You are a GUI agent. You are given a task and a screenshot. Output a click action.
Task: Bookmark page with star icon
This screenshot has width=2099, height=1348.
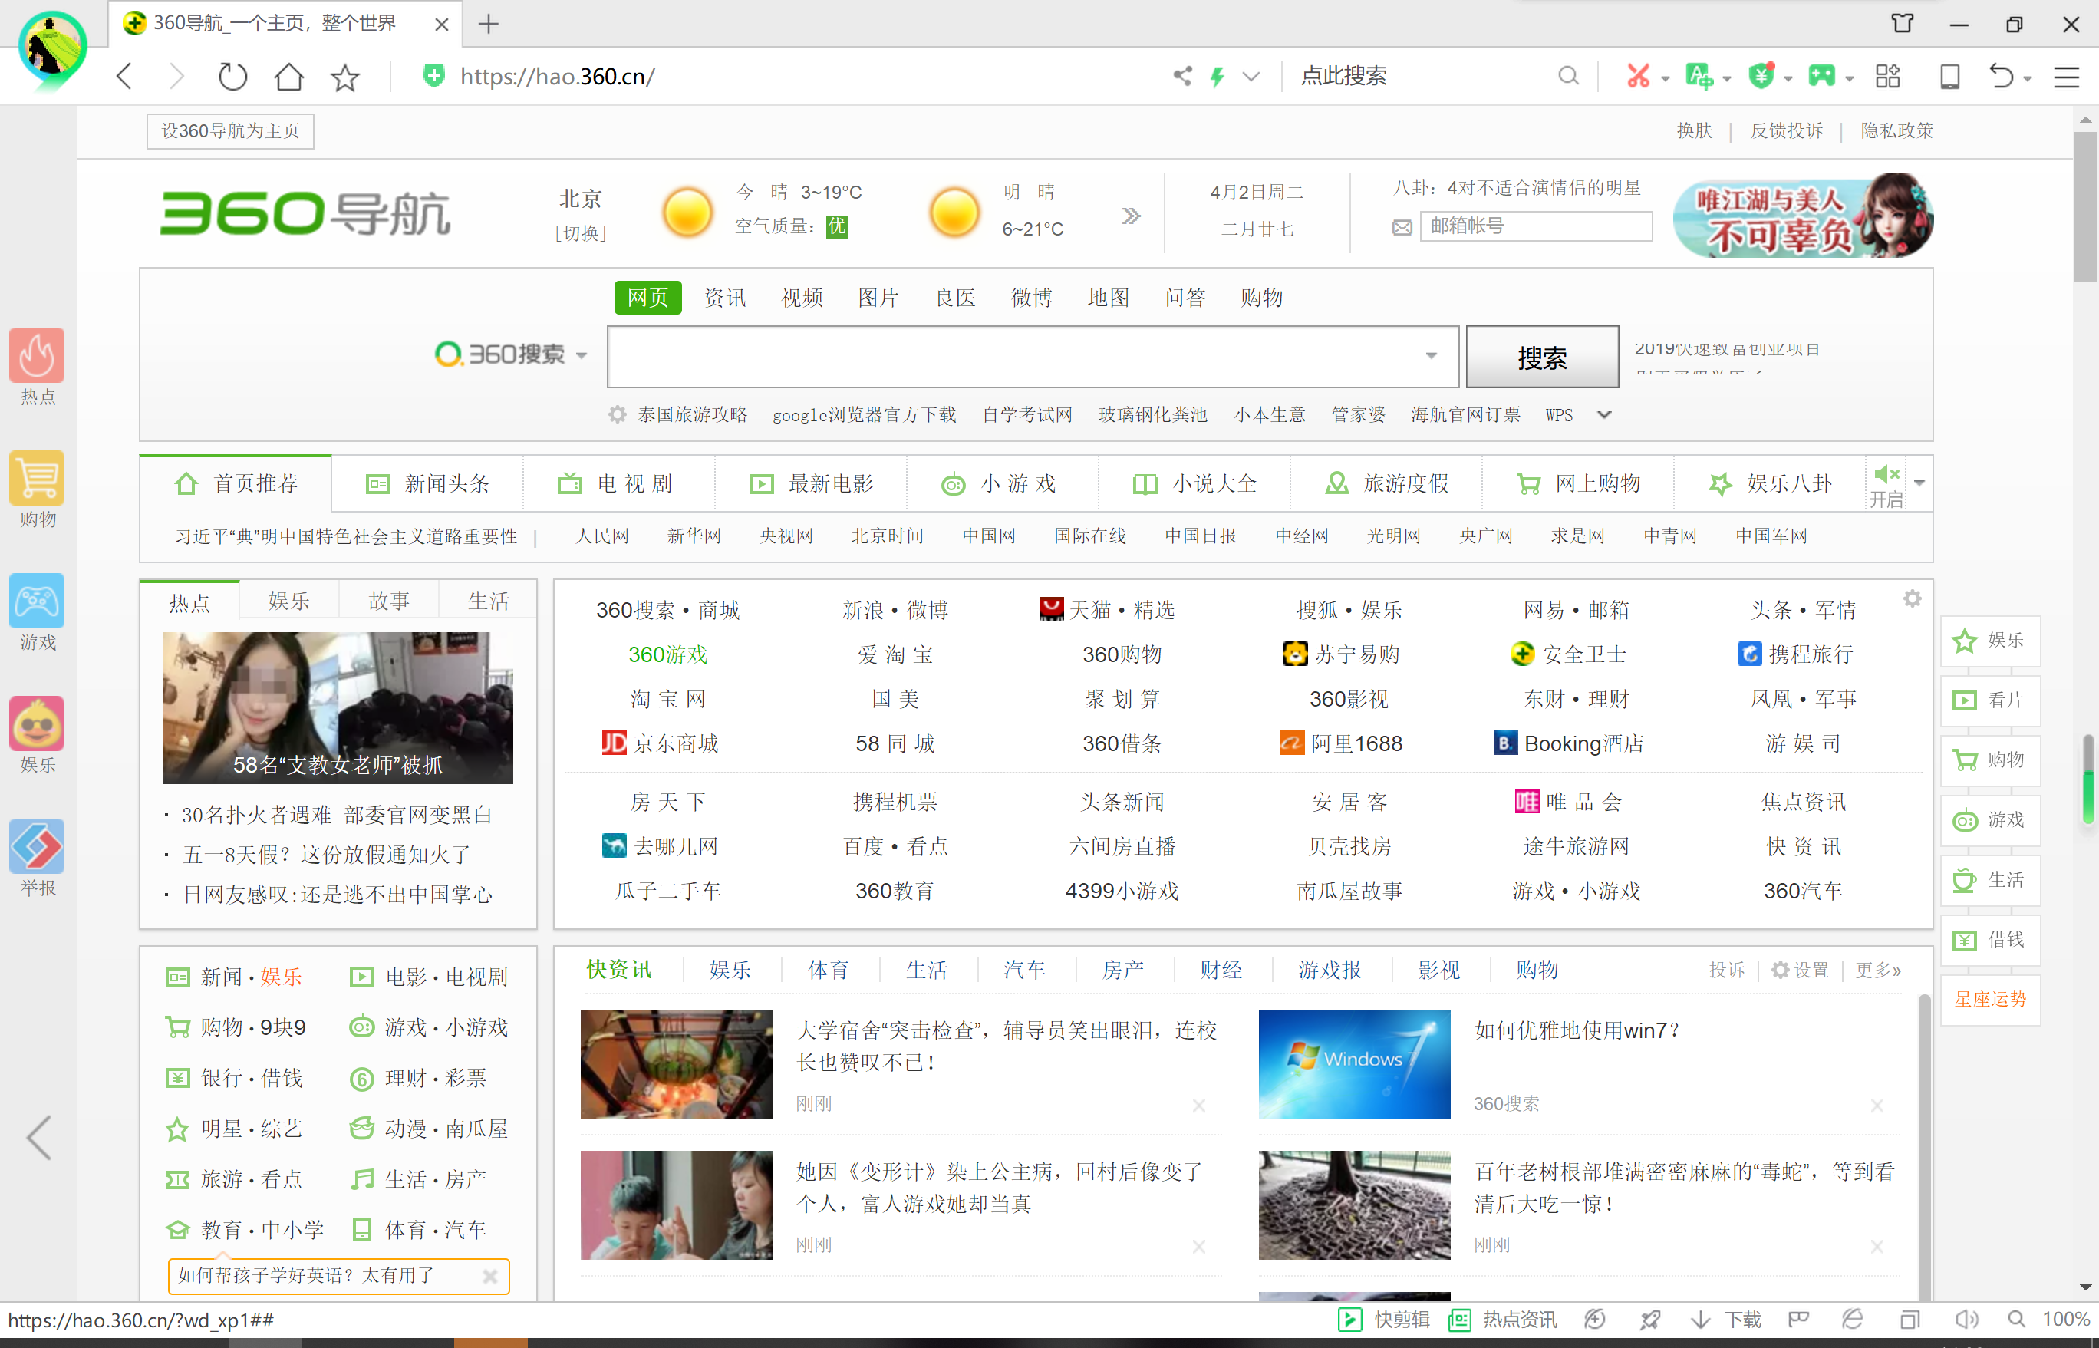(345, 77)
